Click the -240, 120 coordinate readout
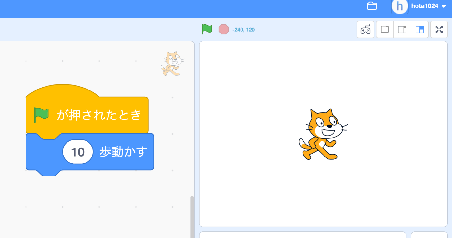Image resolution: width=452 pixels, height=238 pixels. tap(243, 30)
